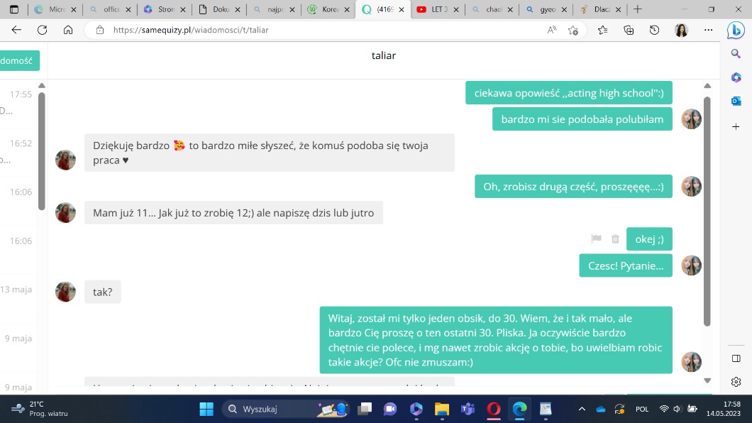Open the tab actions menu
The width and height of the screenshot is (752, 423).
pyautogui.click(x=13, y=9)
